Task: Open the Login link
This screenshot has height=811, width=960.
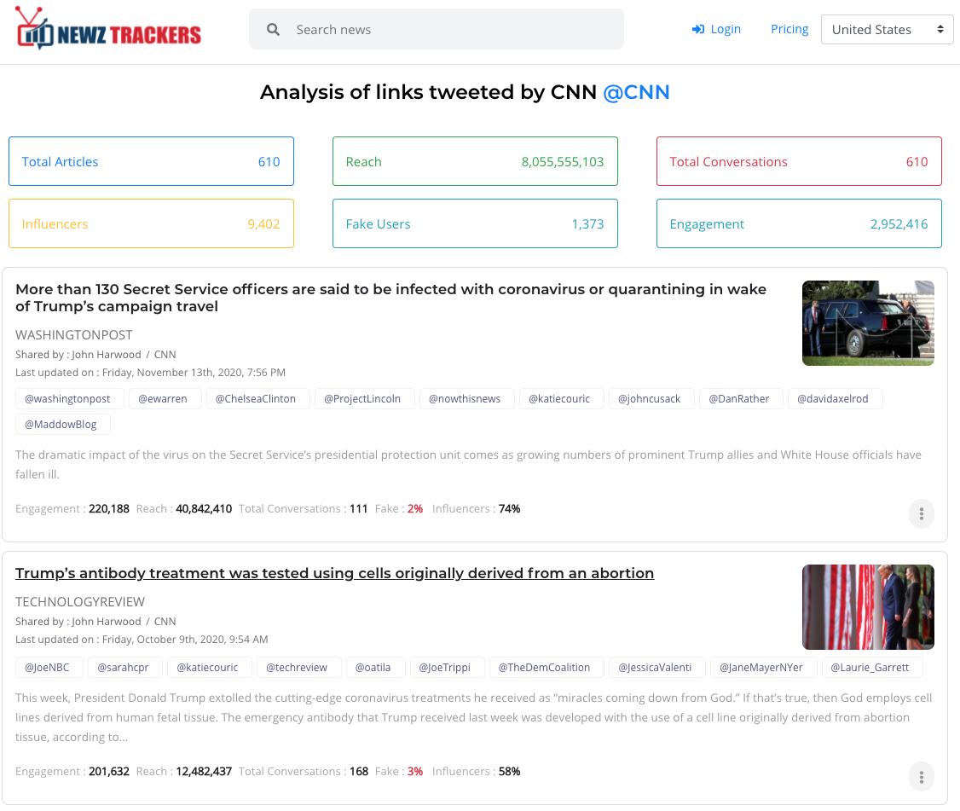Action: 715,29
